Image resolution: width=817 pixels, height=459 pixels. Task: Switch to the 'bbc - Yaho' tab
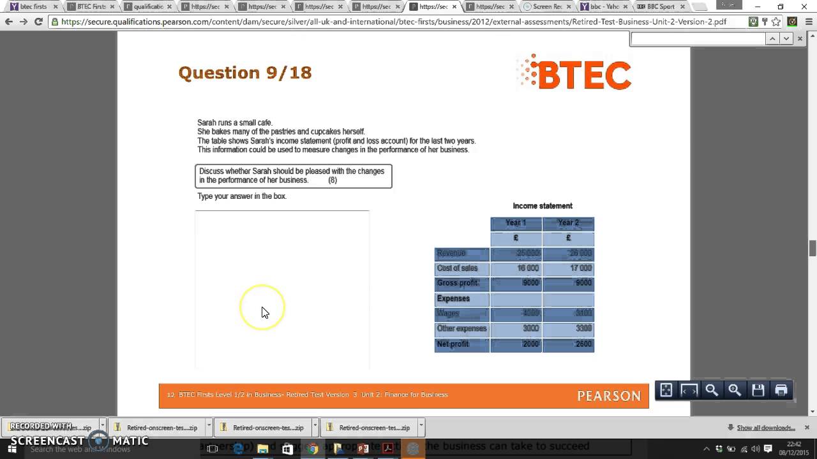coord(604,7)
